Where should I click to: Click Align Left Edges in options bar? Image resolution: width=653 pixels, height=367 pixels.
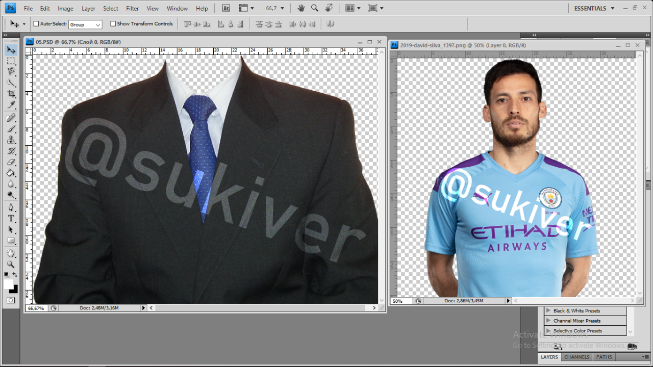(x=221, y=24)
